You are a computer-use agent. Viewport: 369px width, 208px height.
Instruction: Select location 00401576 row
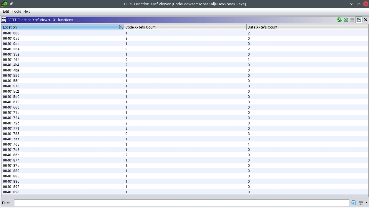point(184,86)
